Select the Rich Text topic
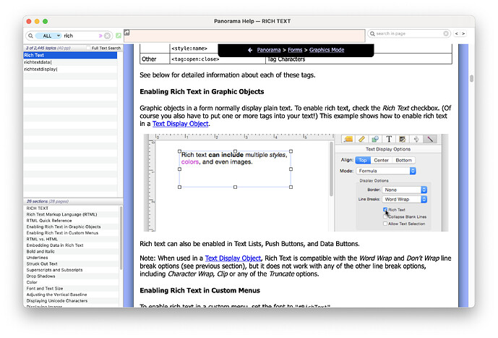Screen dimensions: 498x338 [70, 55]
